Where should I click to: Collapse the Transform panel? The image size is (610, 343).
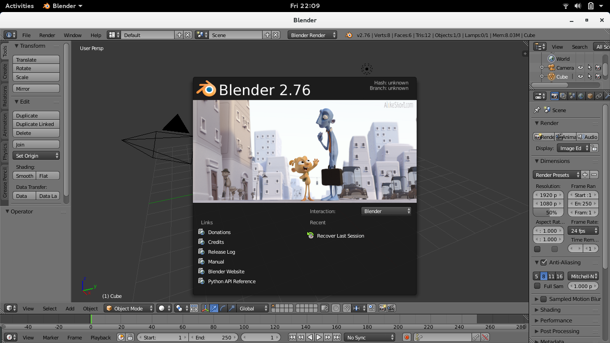point(17,46)
